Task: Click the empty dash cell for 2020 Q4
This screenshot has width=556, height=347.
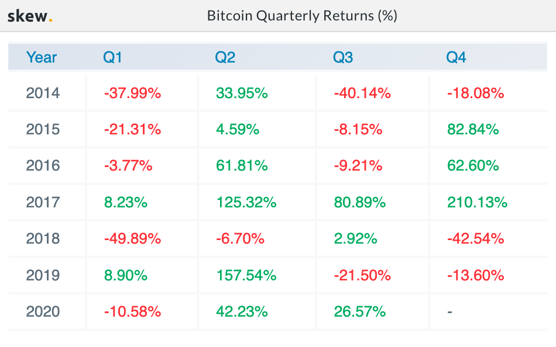Action: point(449,312)
